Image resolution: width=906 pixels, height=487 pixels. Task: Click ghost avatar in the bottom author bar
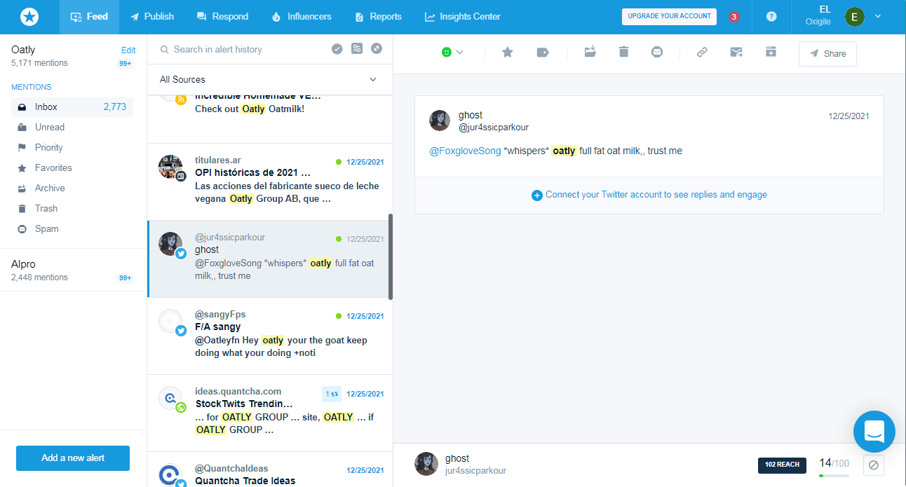tap(426, 464)
